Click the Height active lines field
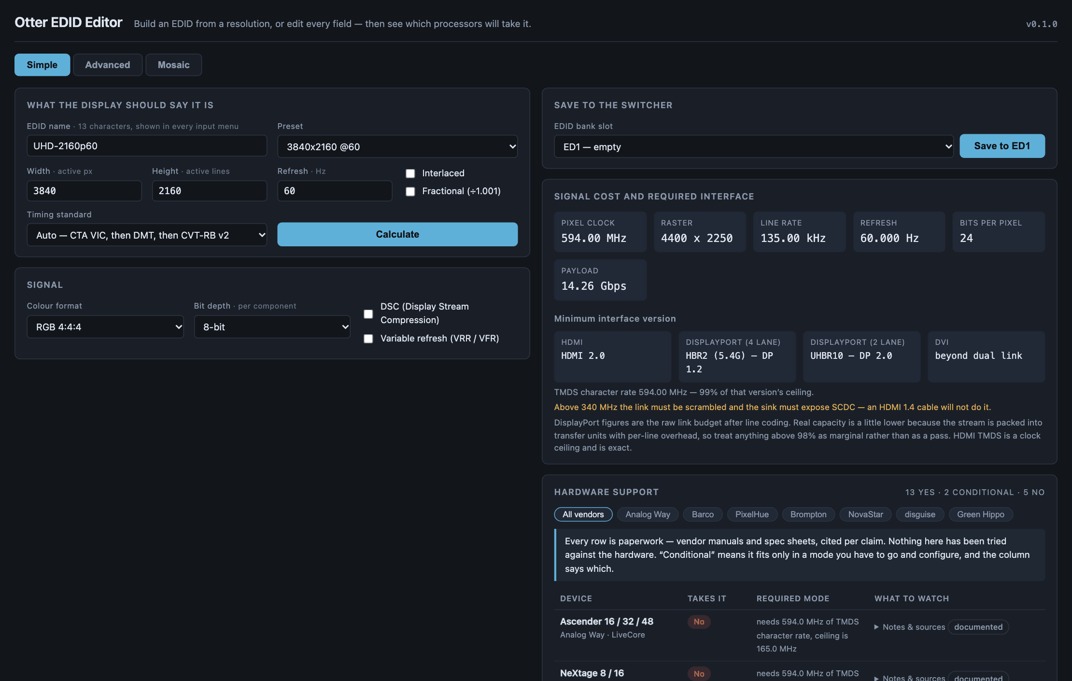This screenshot has height=681, width=1072. [x=210, y=191]
